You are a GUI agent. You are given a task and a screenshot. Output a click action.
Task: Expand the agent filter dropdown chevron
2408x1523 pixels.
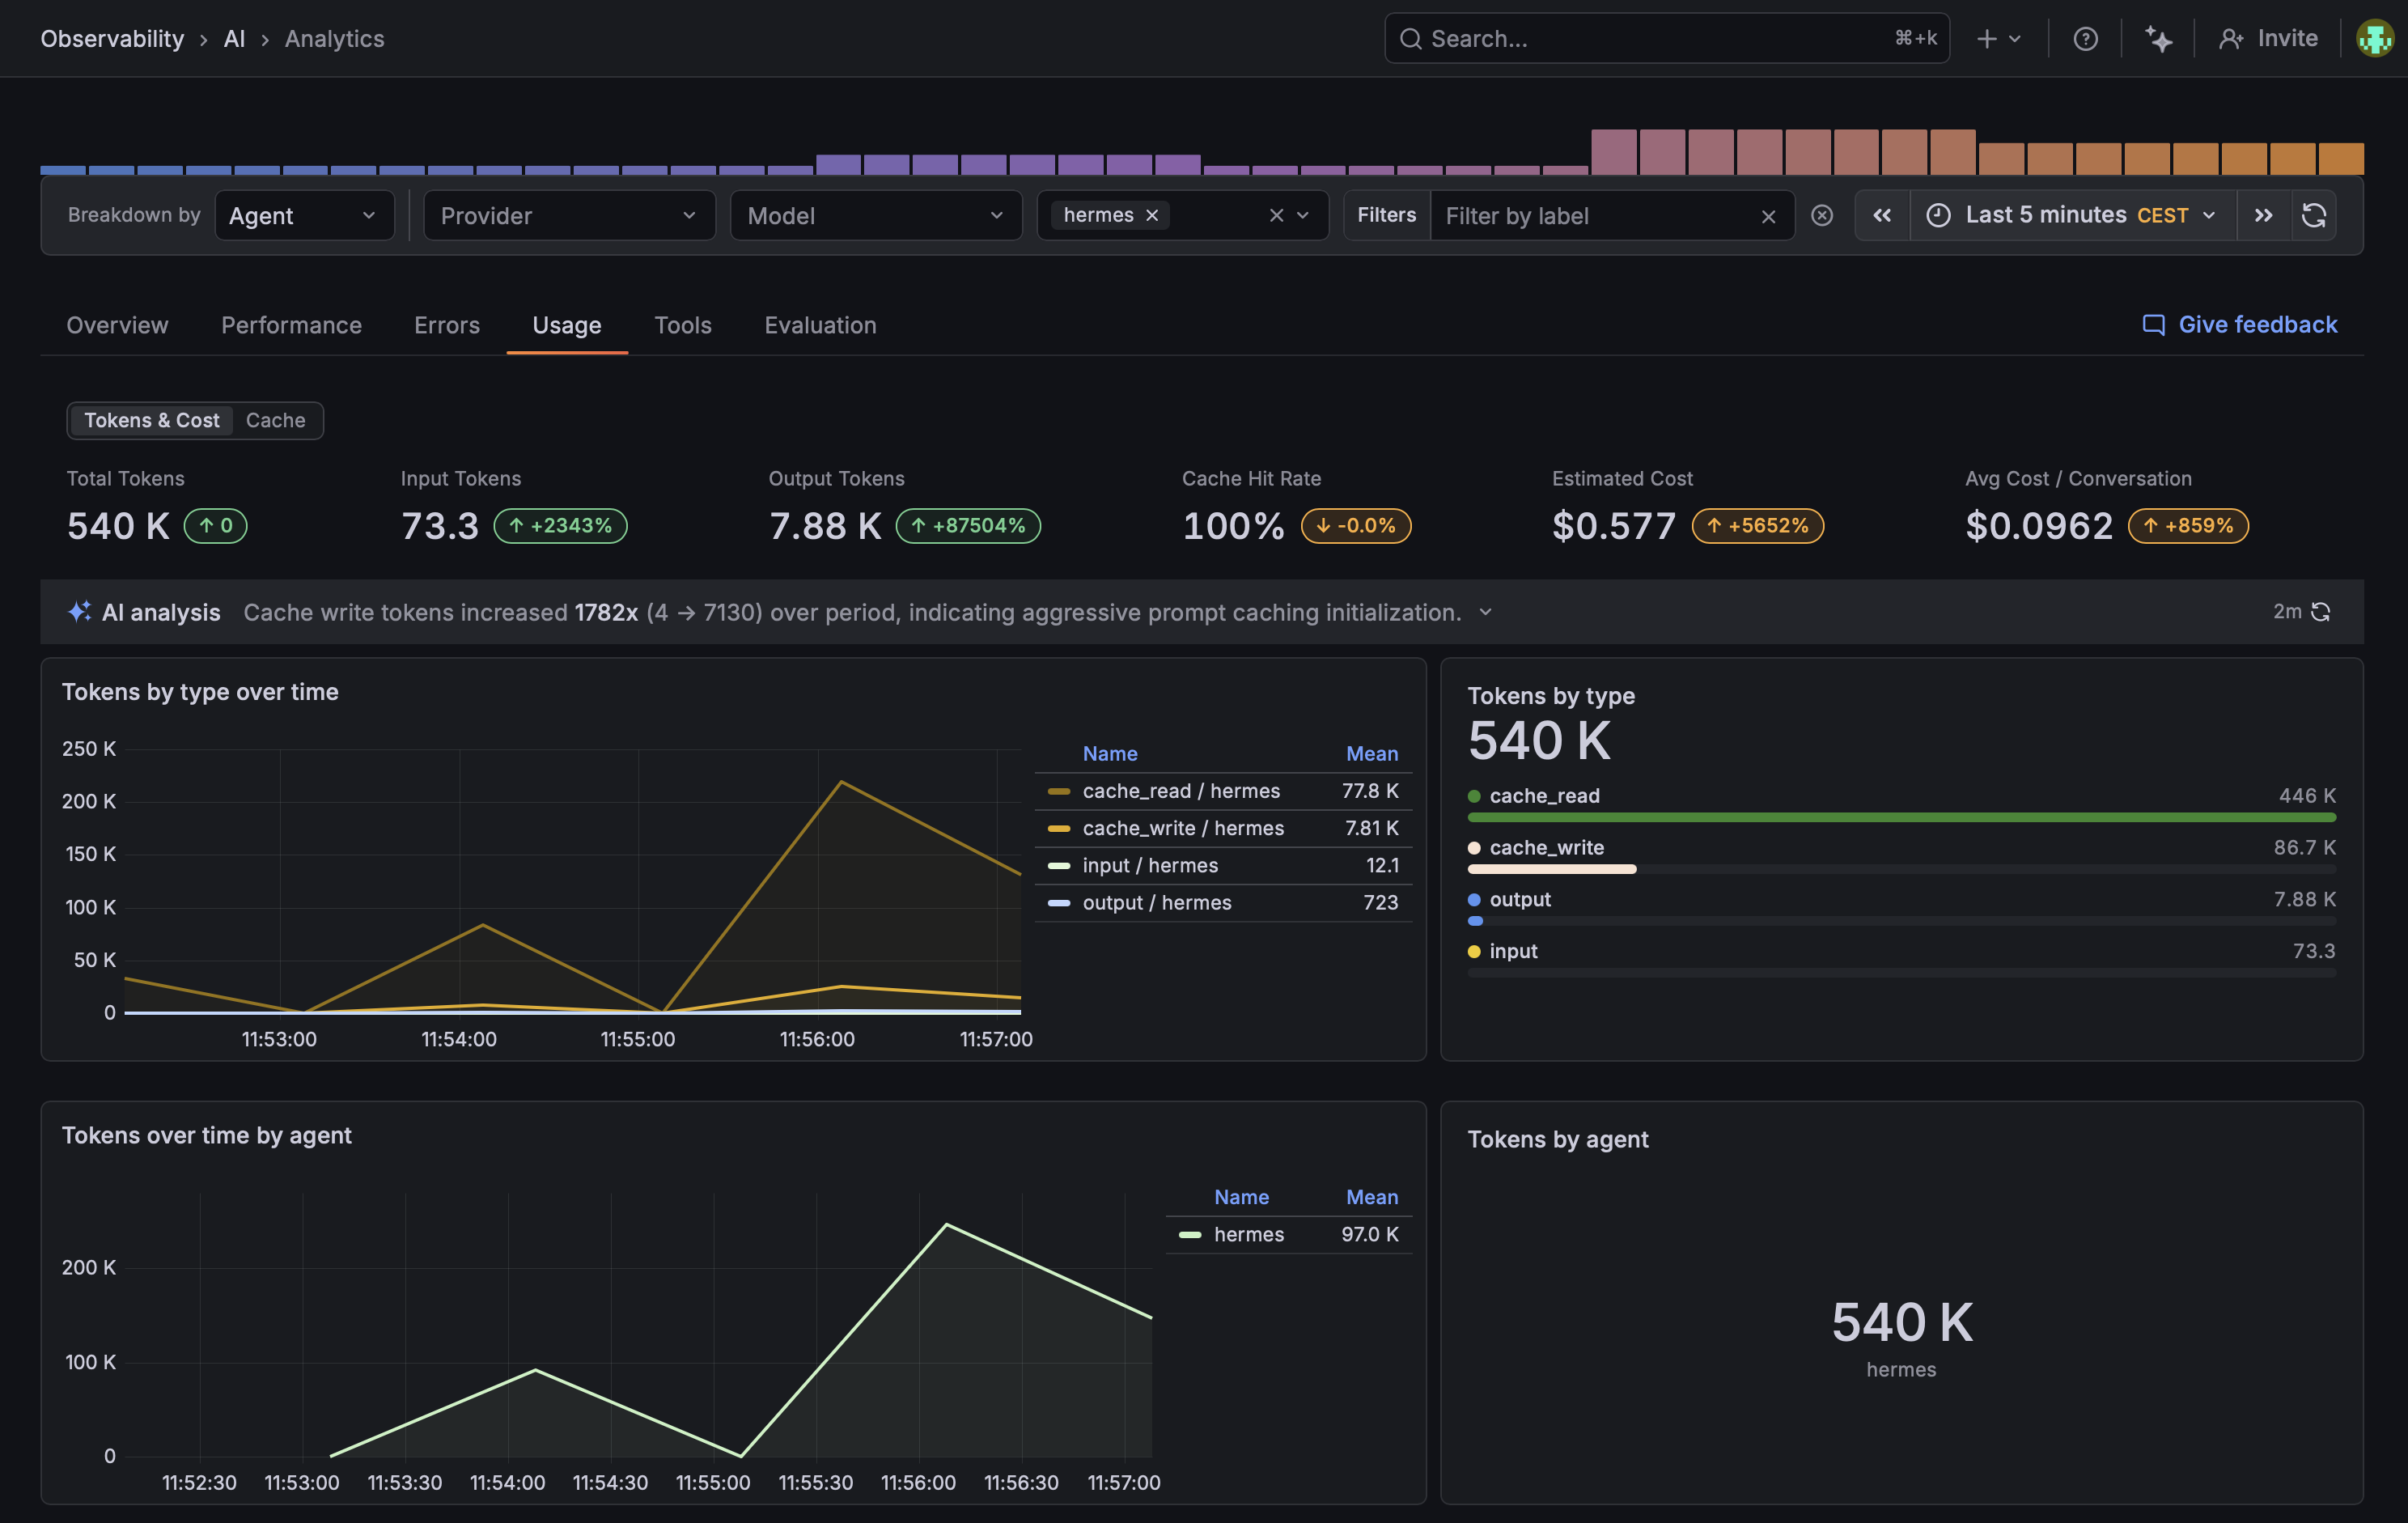click(1303, 216)
